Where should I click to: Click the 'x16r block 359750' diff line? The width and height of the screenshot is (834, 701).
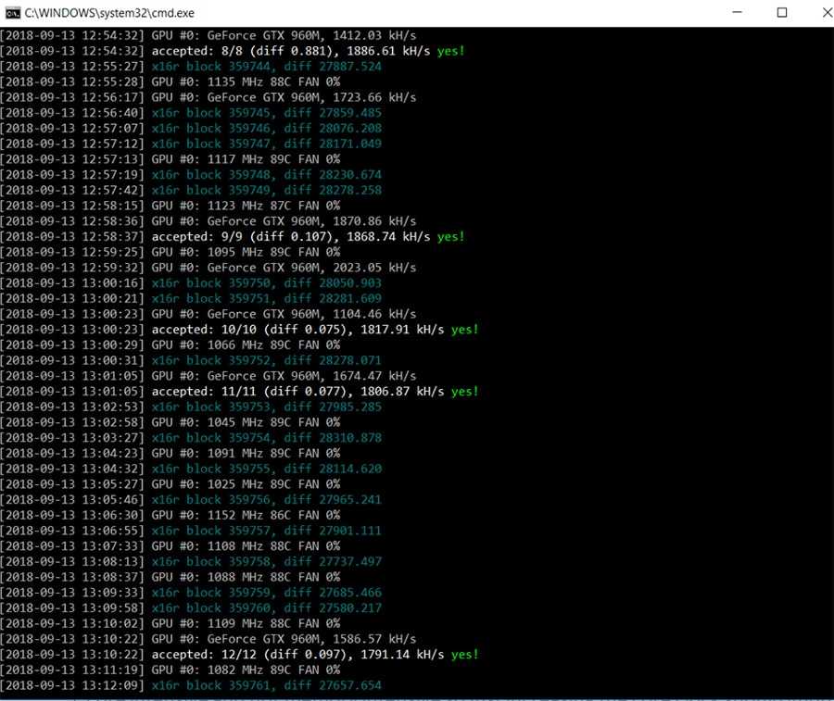click(x=266, y=282)
